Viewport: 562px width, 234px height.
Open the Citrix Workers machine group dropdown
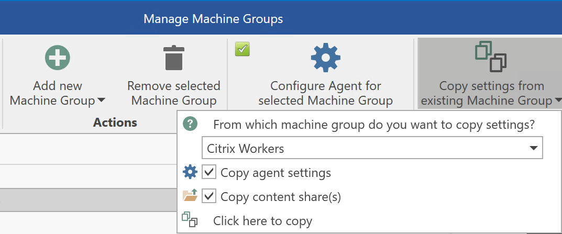372,148
